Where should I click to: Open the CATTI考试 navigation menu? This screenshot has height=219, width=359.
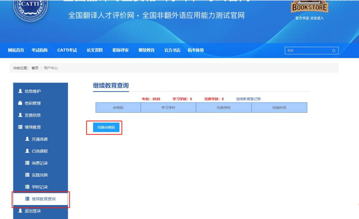67,50
